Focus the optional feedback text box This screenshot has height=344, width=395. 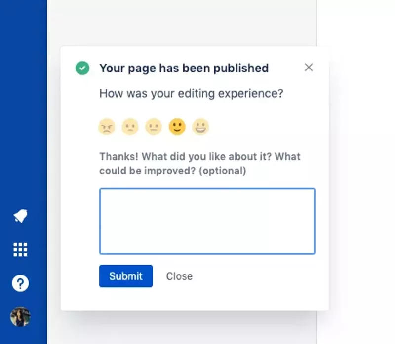click(x=207, y=221)
